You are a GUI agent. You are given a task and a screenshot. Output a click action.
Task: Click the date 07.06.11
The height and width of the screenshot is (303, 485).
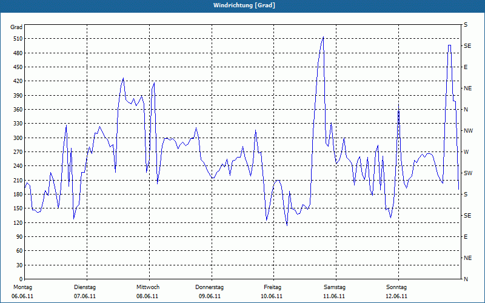pos(85,296)
